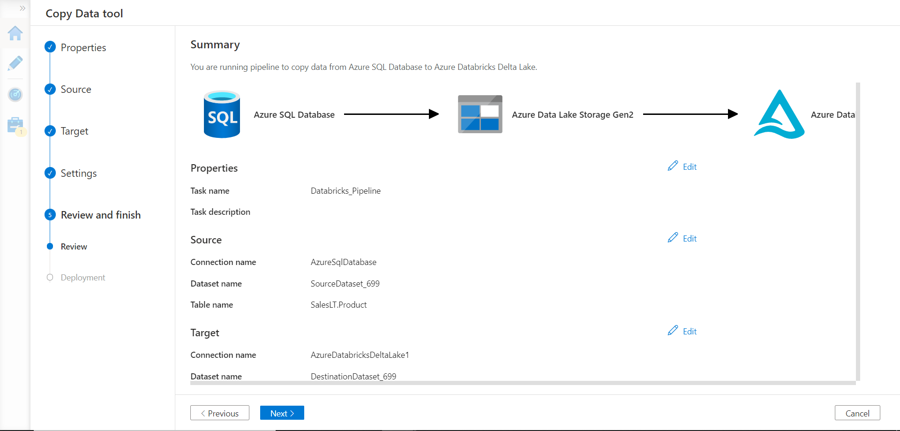Click the pipeline description sentence under Summary
The height and width of the screenshot is (431, 900).
364,67
